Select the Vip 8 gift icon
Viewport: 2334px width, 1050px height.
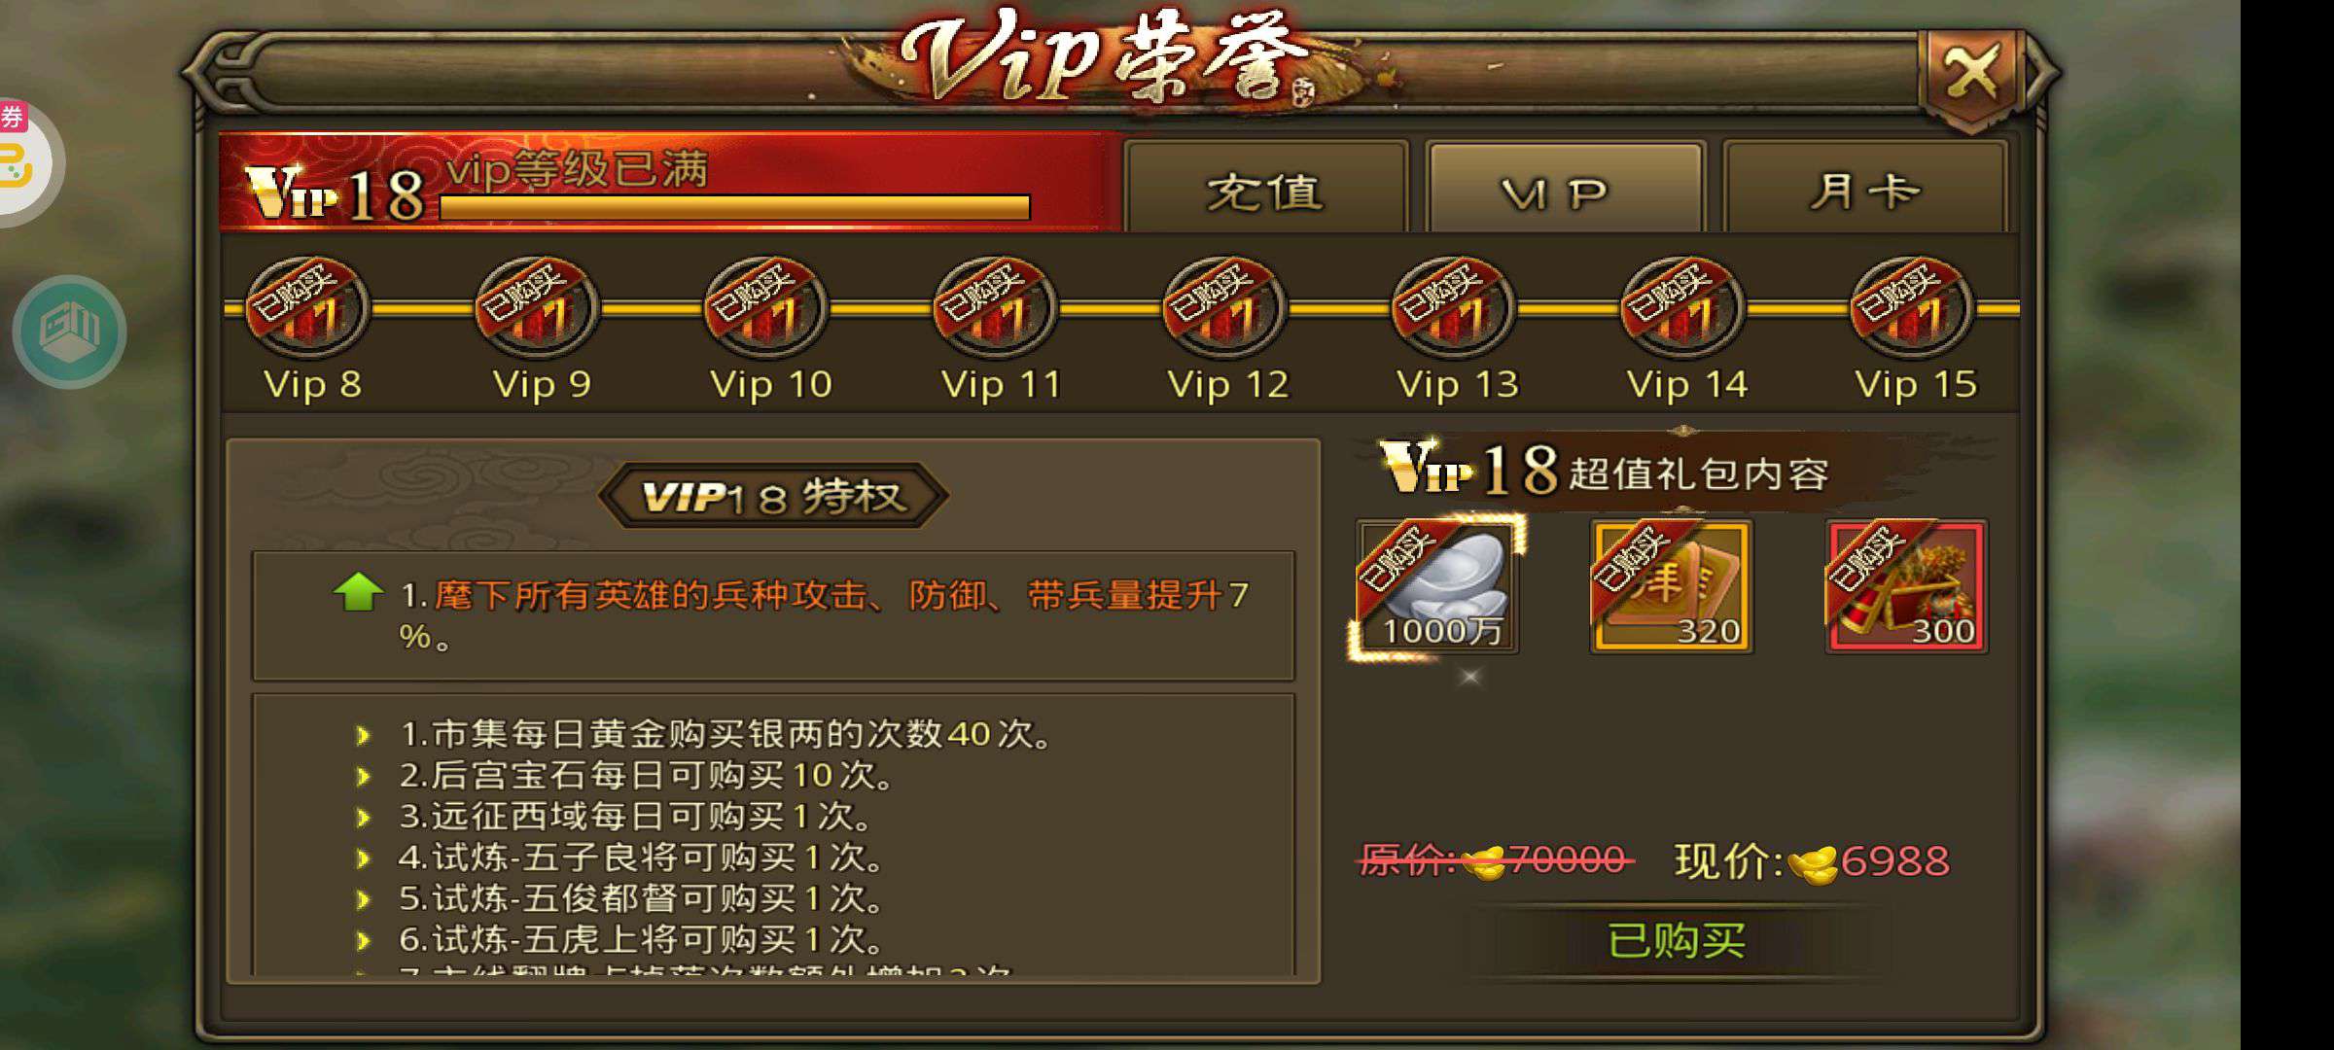click(x=307, y=308)
